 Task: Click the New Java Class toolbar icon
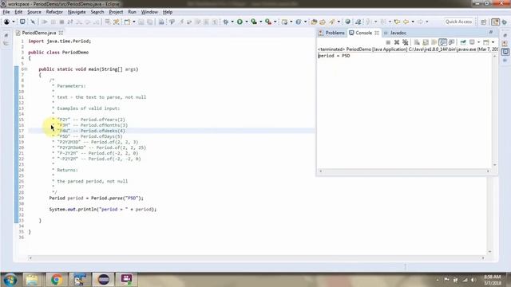pyautogui.click(x=298, y=22)
